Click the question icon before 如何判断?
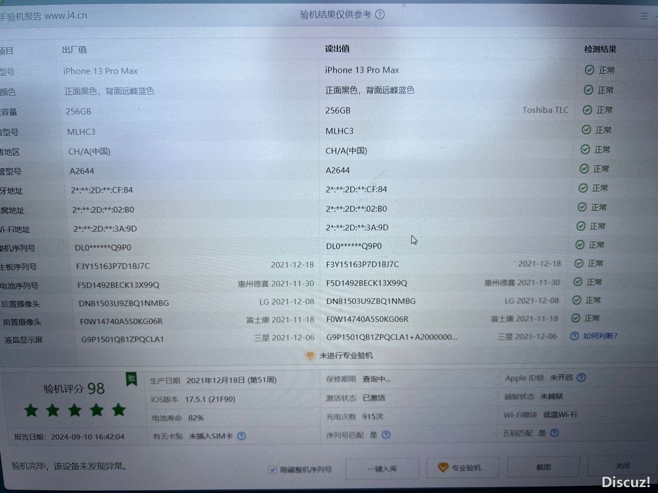 click(574, 336)
